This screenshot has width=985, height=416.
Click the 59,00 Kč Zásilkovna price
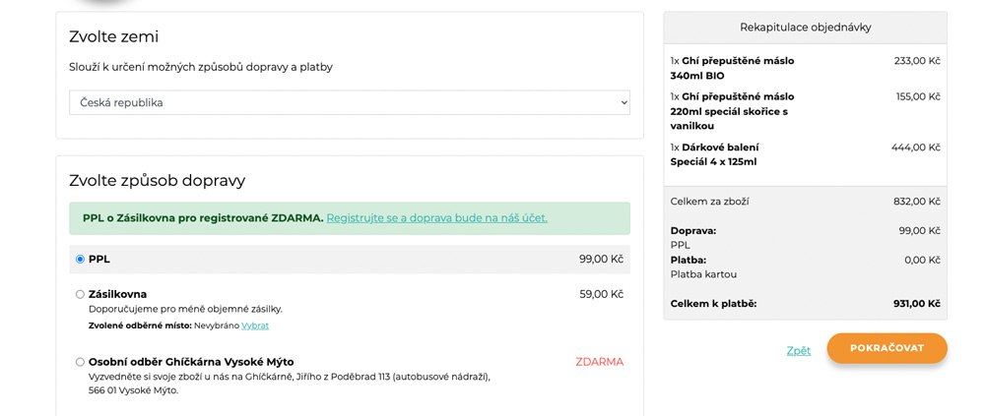tap(601, 294)
